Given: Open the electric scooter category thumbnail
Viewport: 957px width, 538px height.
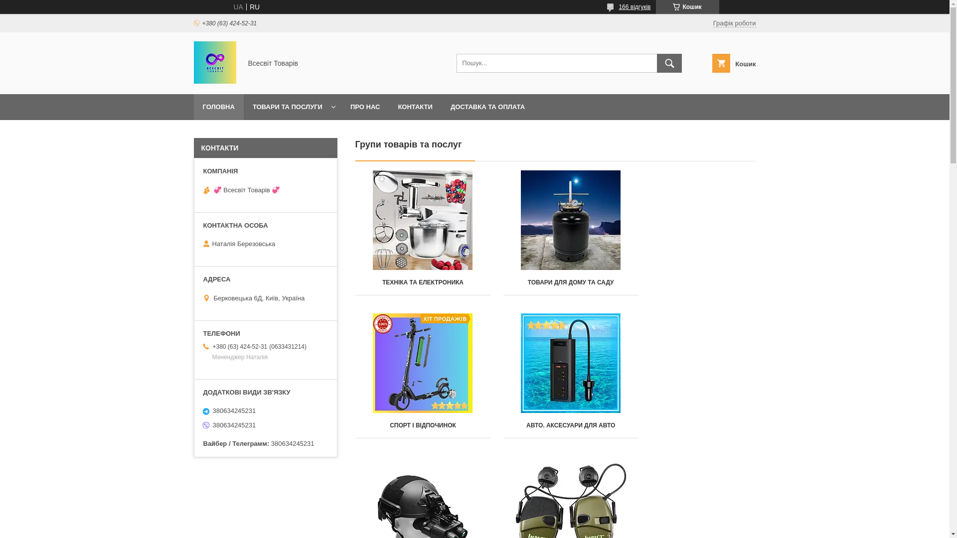Looking at the screenshot, I should coord(423,363).
